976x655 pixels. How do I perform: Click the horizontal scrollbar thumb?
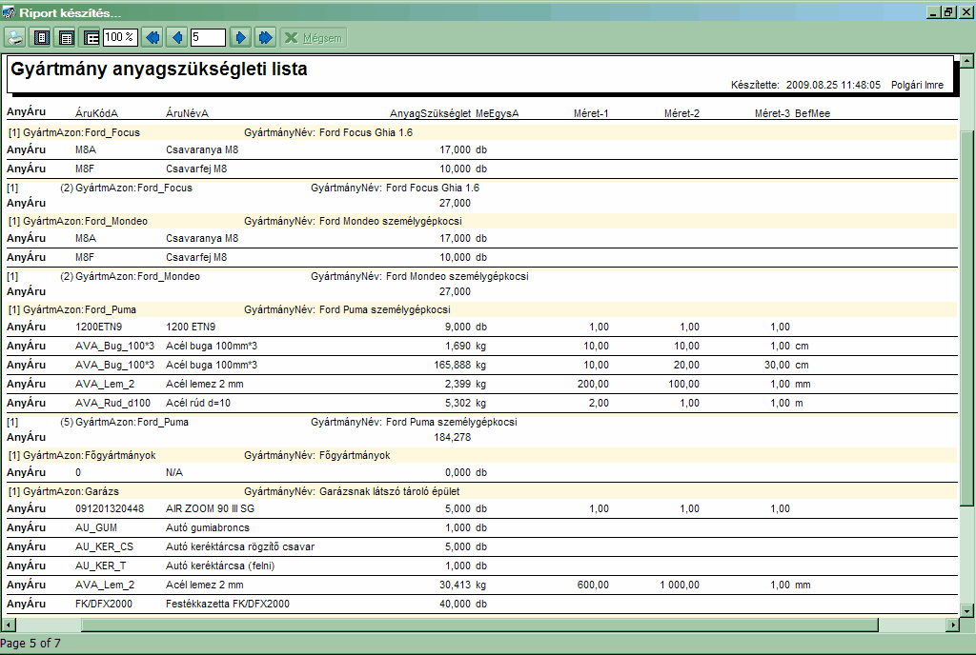(x=479, y=625)
